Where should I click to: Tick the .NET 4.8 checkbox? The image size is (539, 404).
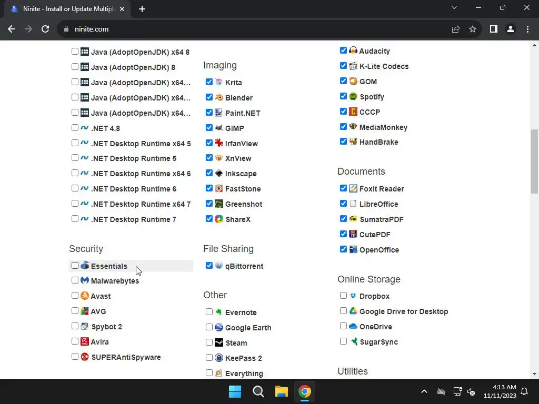tap(75, 128)
